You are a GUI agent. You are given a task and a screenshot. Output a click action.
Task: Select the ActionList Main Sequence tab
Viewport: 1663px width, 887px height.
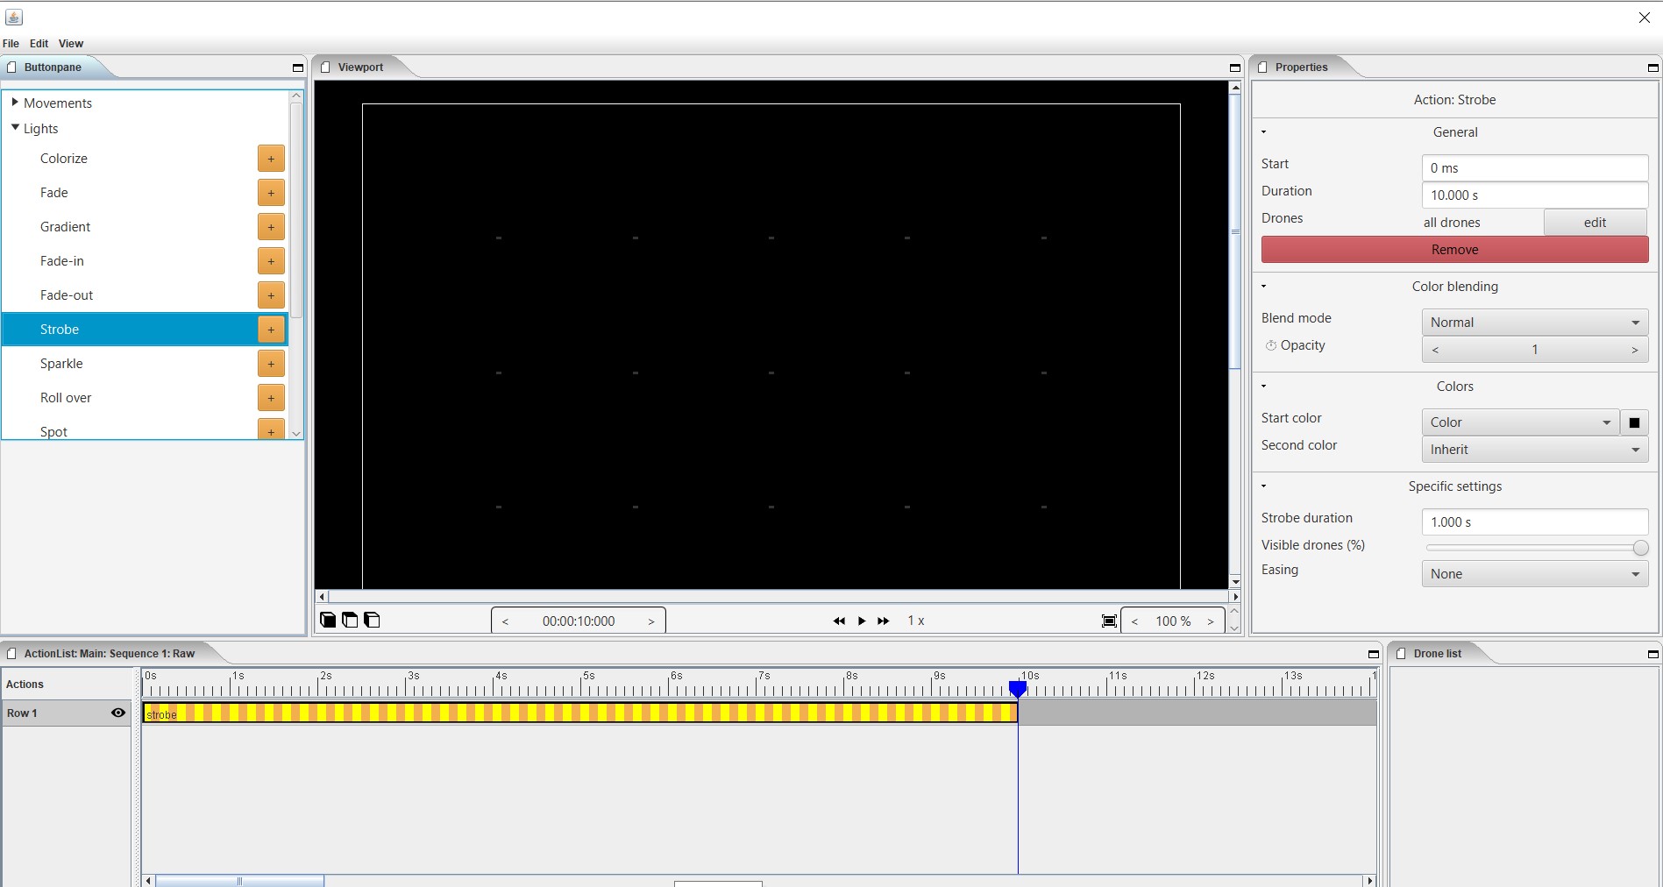click(110, 654)
